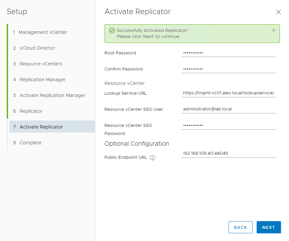Go to the Complete step
Image resolution: width=289 pixels, height=241 pixels.
[x=30, y=143]
